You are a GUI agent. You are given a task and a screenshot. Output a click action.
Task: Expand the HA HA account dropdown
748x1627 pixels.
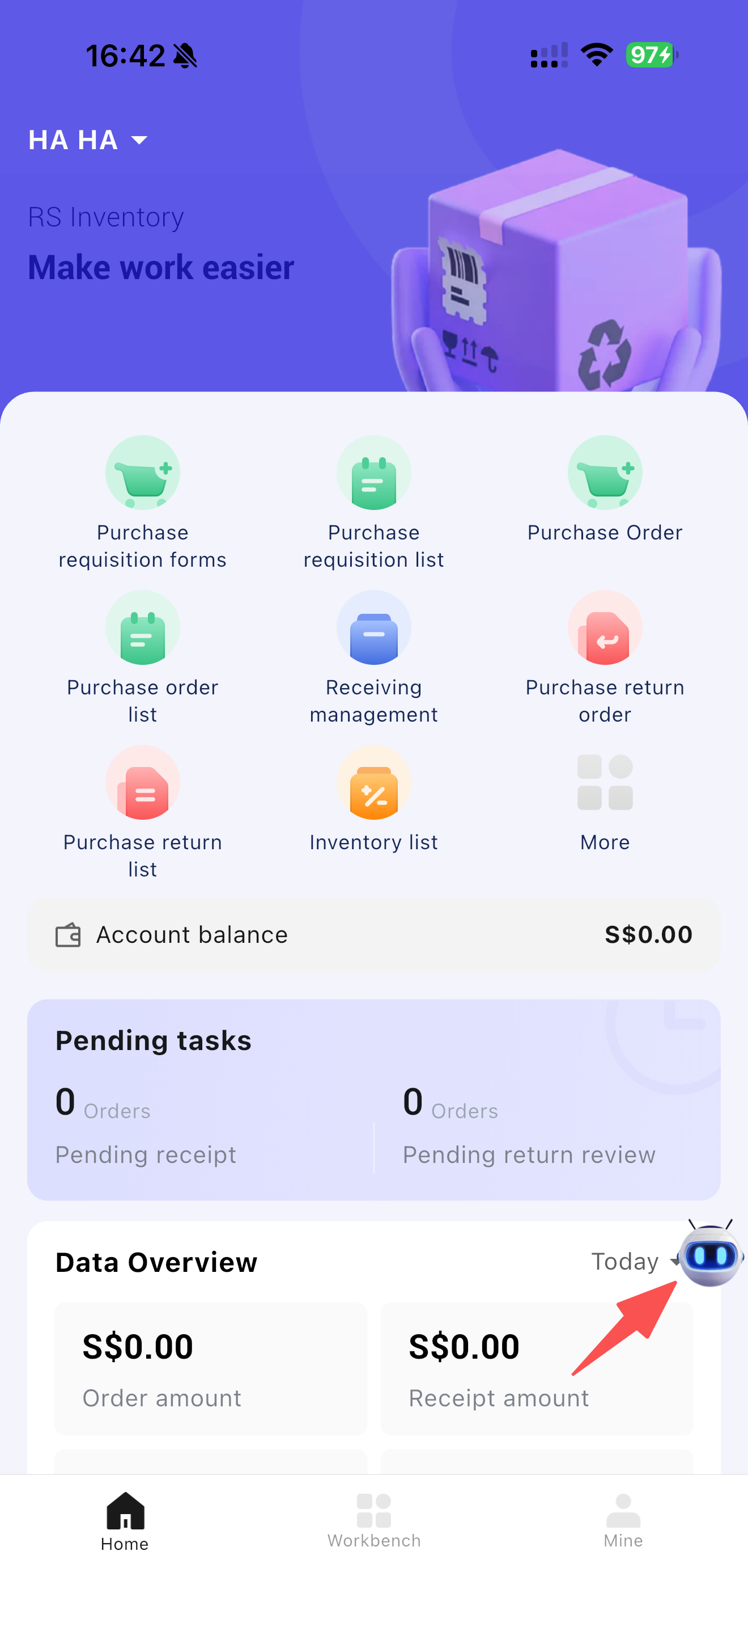pyautogui.click(x=88, y=140)
